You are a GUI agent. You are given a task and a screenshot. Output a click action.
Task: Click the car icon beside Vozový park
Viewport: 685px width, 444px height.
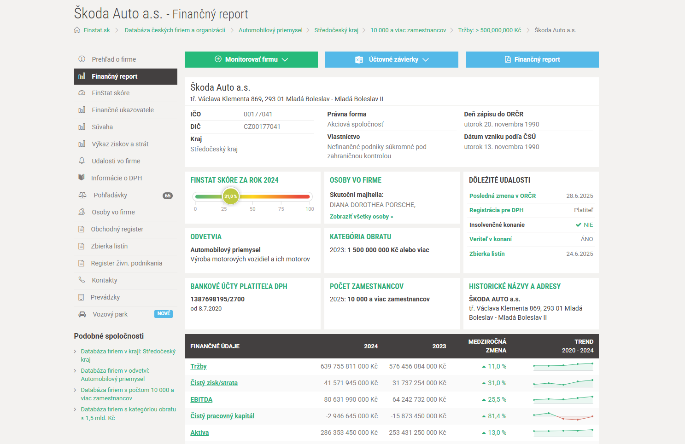(82, 314)
